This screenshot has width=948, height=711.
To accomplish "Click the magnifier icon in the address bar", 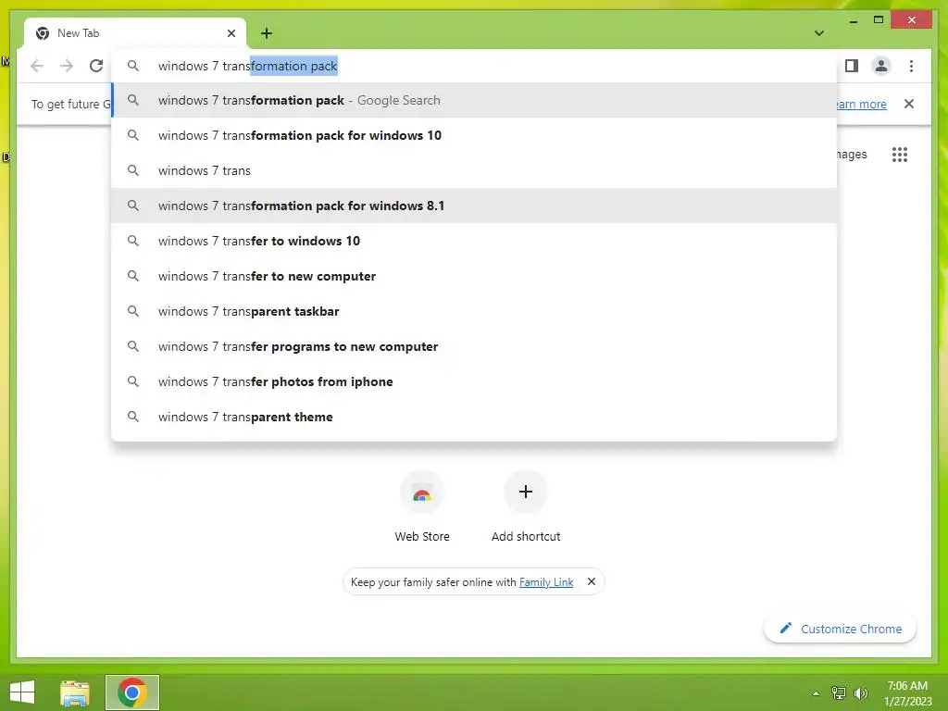I will (x=133, y=66).
